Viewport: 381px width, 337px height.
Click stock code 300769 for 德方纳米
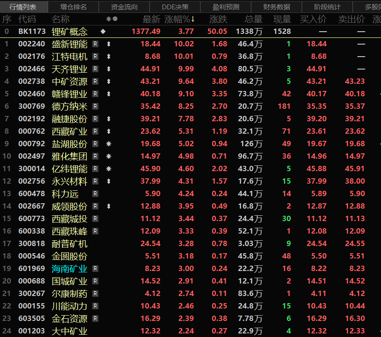32,106
